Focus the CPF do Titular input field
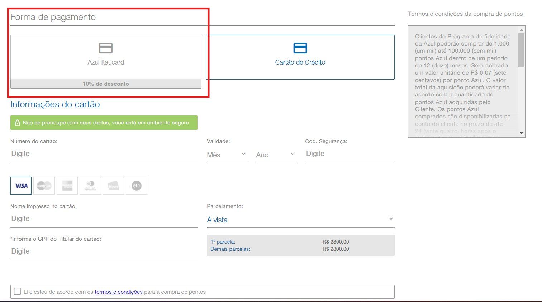Screen dimensions: 542x302 tap(104, 251)
